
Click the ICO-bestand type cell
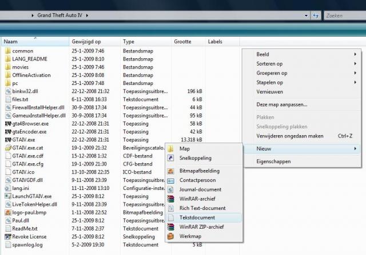(137, 172)
